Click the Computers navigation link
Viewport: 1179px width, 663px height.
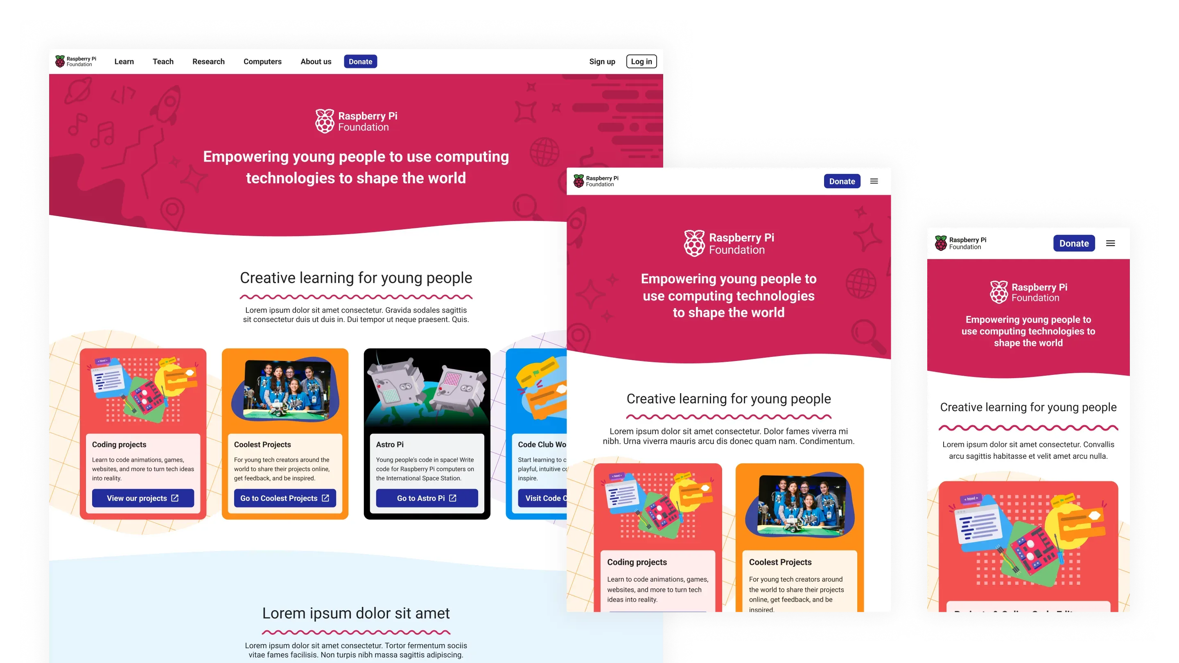262,61
